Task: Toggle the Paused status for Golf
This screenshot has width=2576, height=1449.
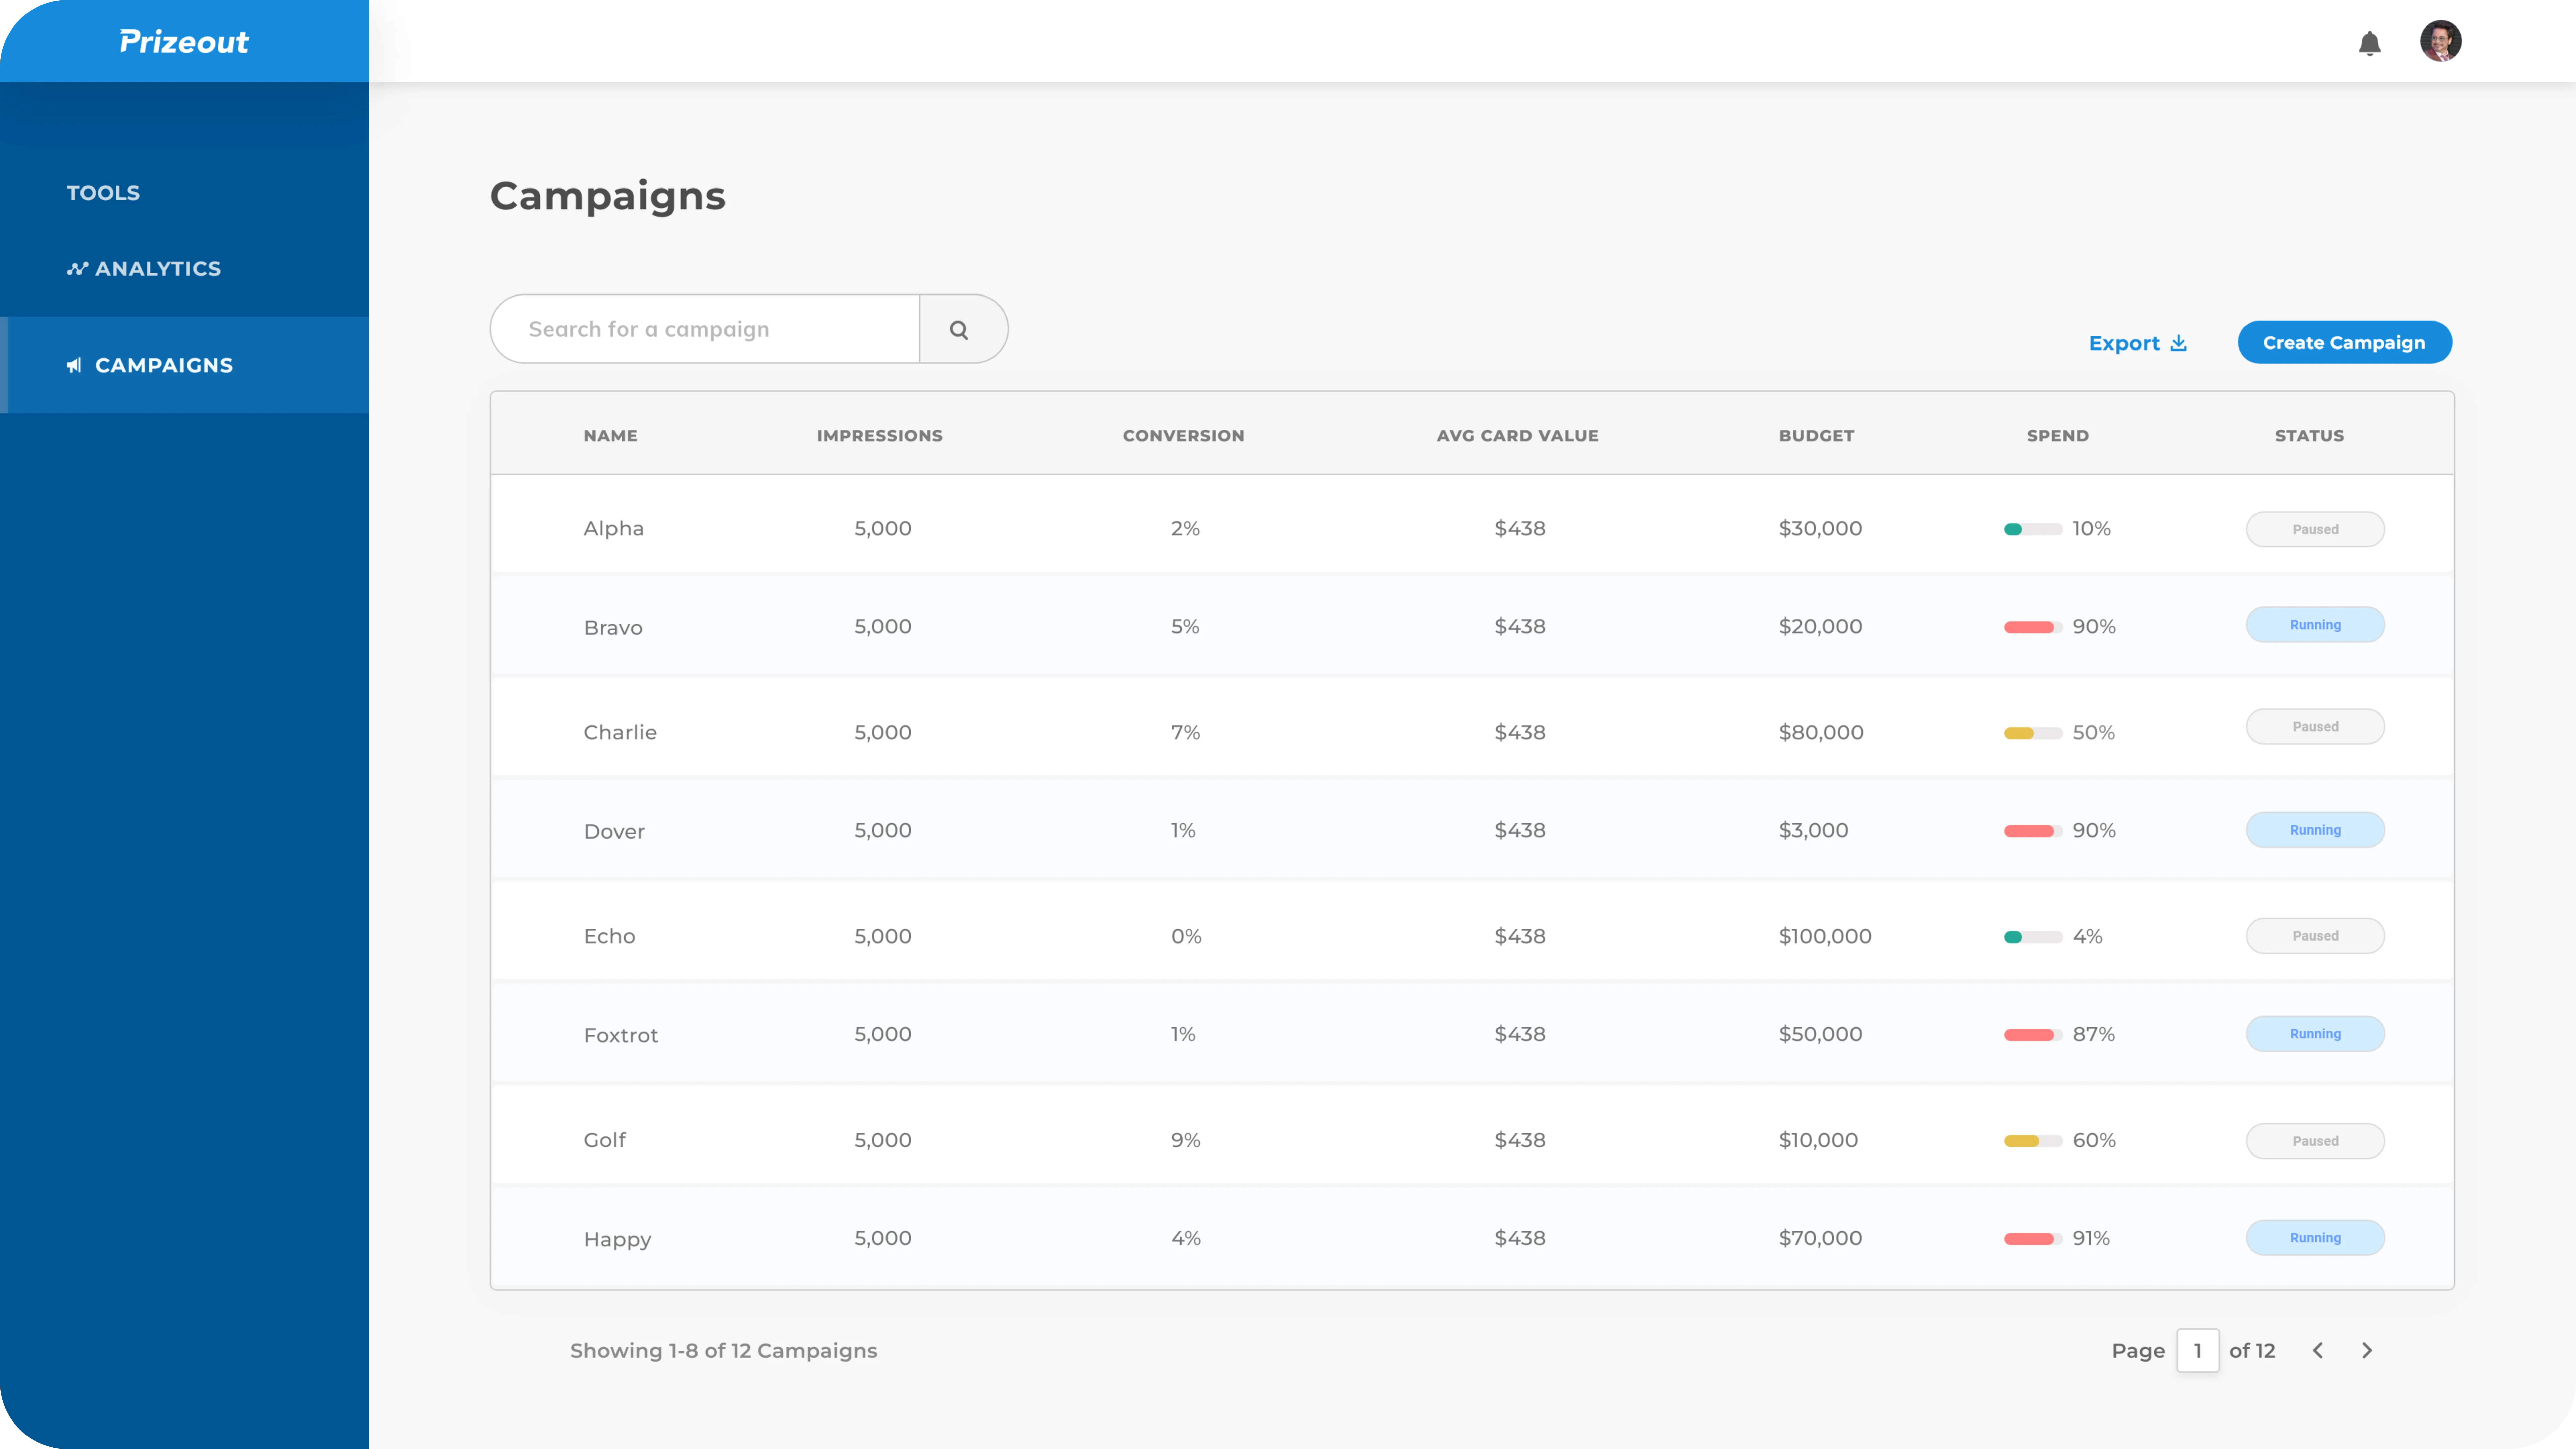Action: pos(2315,1141)
